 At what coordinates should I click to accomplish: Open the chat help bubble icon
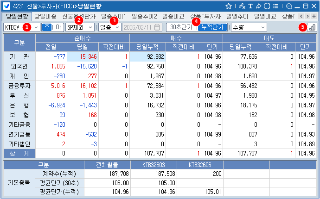(x=288, y=6)
